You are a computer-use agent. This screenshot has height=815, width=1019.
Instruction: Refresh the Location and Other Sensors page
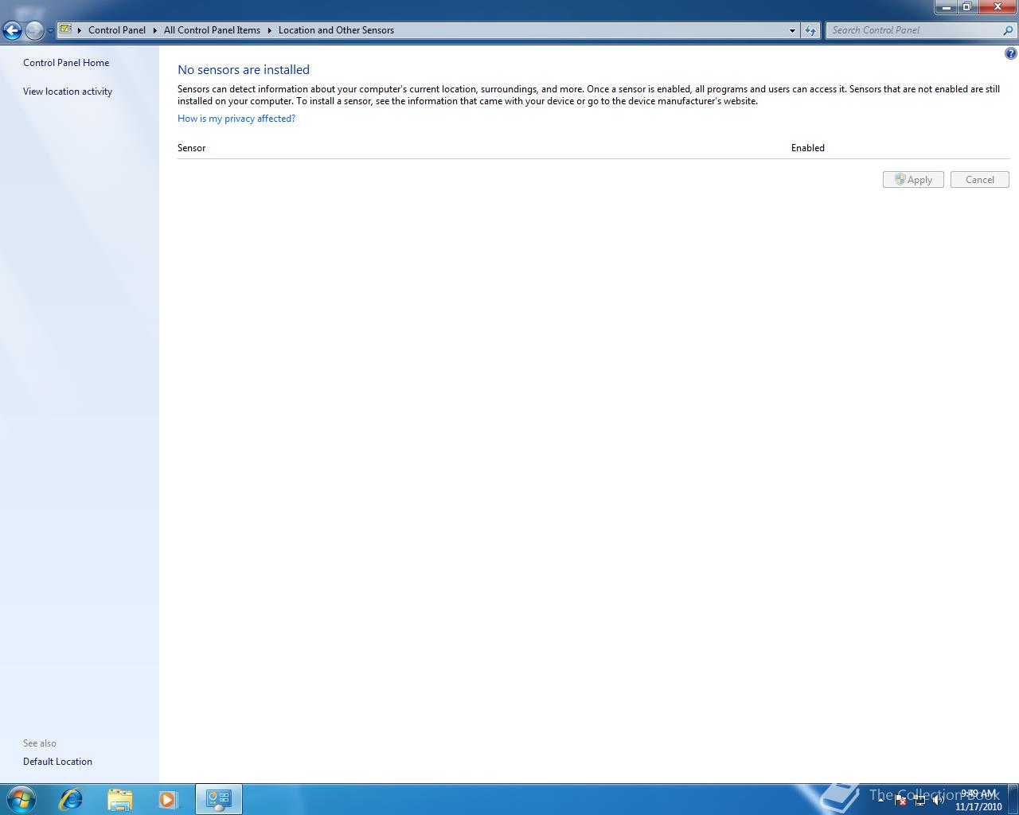(x=810, y=30)
